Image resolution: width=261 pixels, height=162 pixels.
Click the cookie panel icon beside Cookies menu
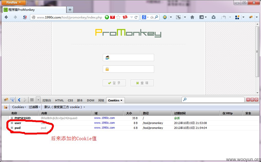point(6,107)
